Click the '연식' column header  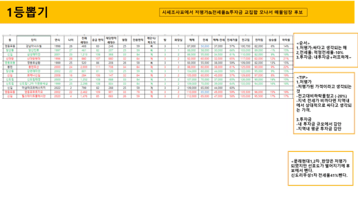57,40
